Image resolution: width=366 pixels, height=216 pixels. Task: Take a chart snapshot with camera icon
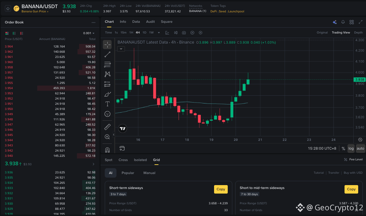(x=184, y=33)
